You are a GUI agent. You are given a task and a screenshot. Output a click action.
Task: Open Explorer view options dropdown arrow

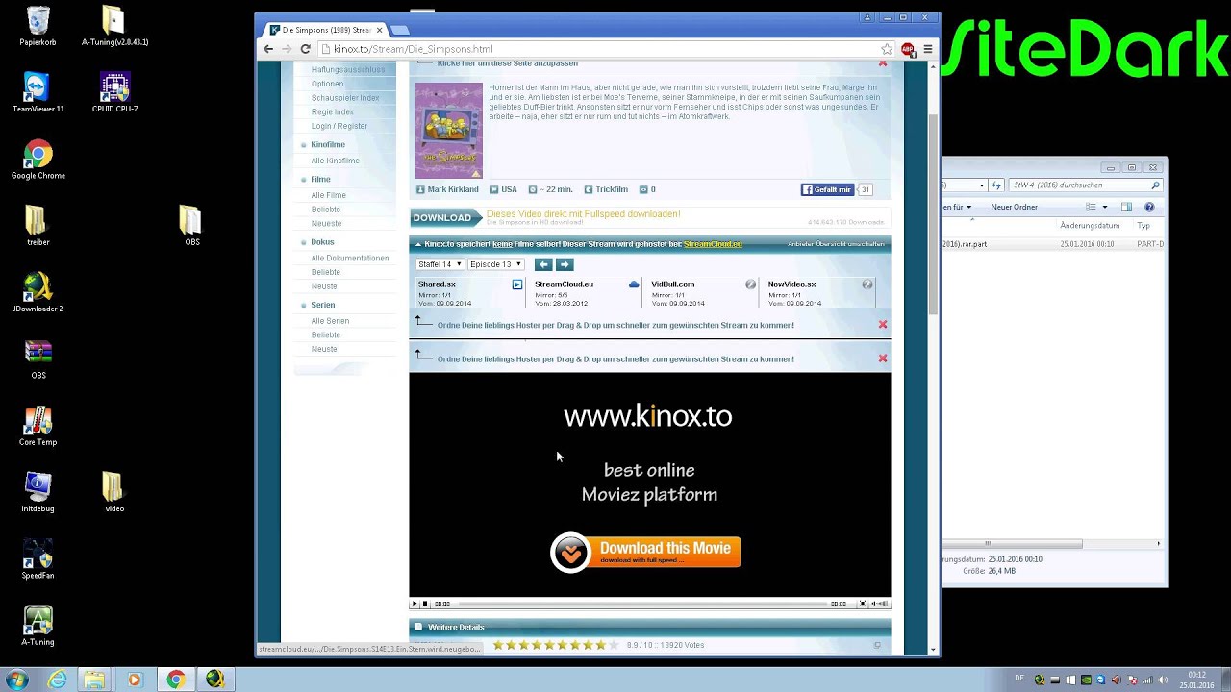pos(1104,207)
